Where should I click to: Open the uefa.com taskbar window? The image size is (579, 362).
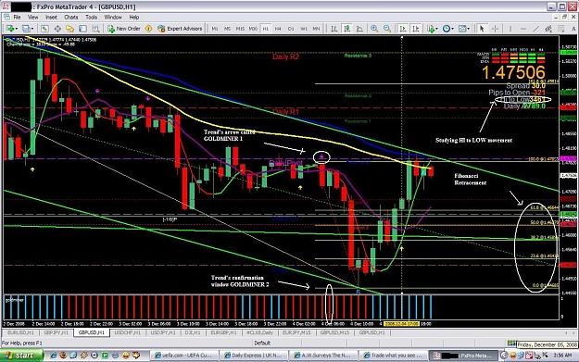pos(183,356)
